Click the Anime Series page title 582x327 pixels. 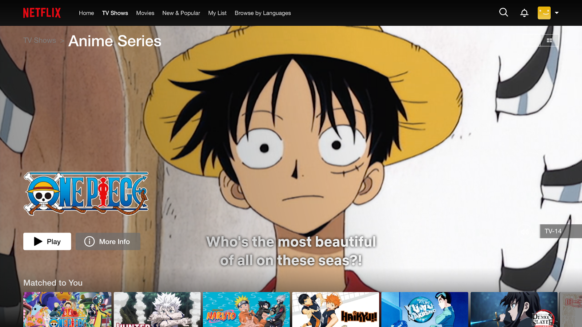point(115,41)
